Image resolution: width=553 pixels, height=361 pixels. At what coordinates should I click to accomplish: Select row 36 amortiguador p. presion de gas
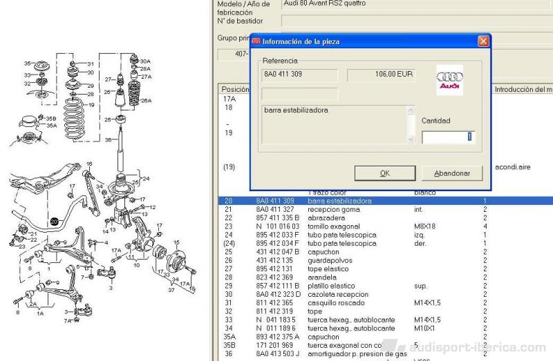point(386,353)
